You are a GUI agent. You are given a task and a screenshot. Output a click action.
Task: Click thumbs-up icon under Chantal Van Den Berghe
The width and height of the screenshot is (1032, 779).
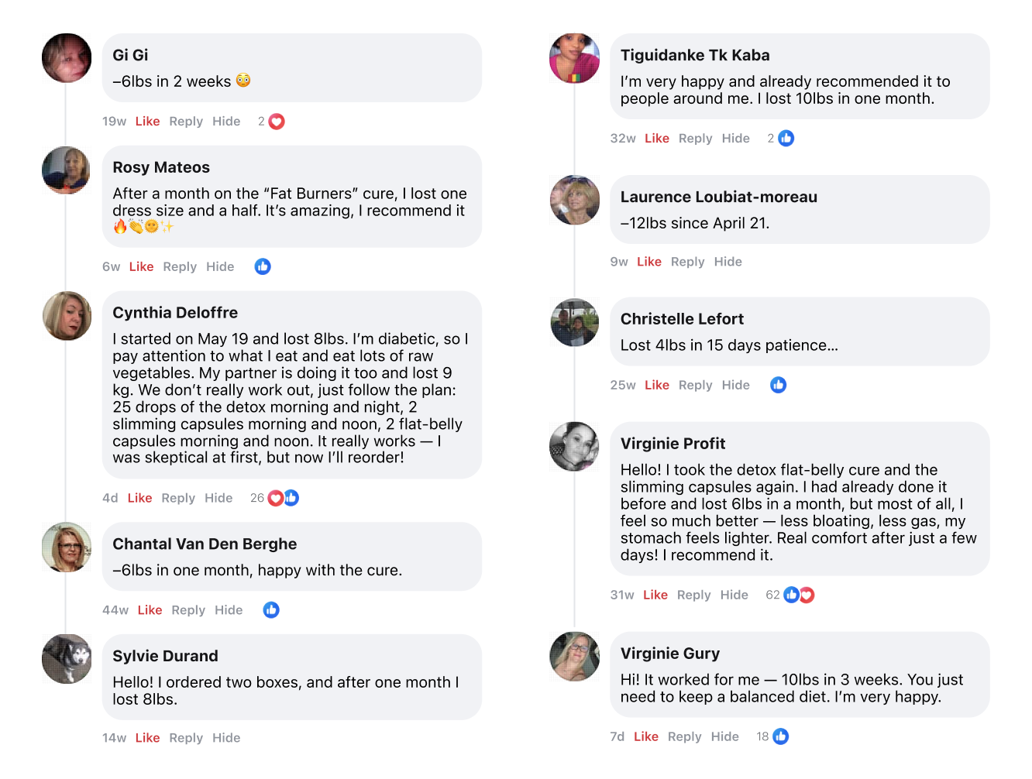tap(271, 610)
